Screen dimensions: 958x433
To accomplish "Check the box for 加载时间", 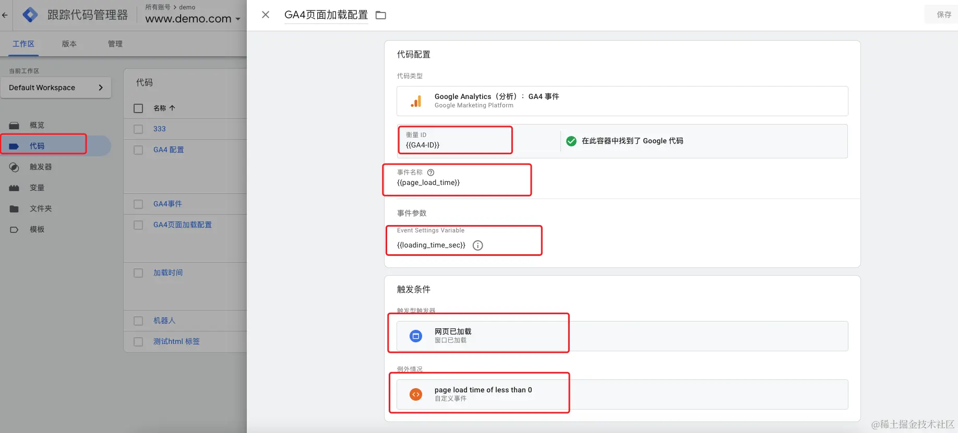I will click(138, 273).
